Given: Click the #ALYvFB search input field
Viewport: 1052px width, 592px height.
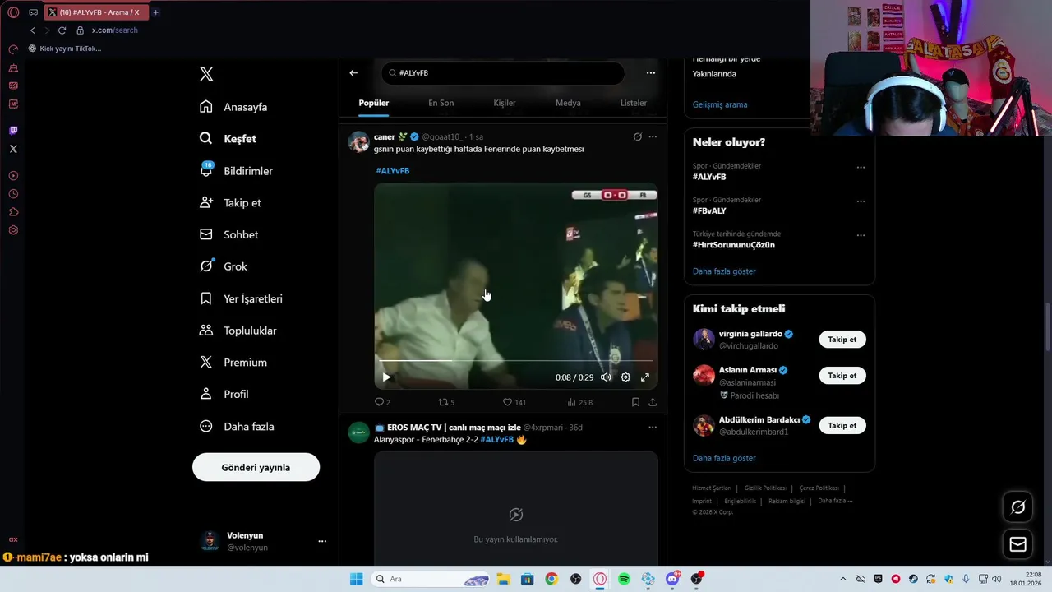Looking at the screenshot, I should (503, 73).
